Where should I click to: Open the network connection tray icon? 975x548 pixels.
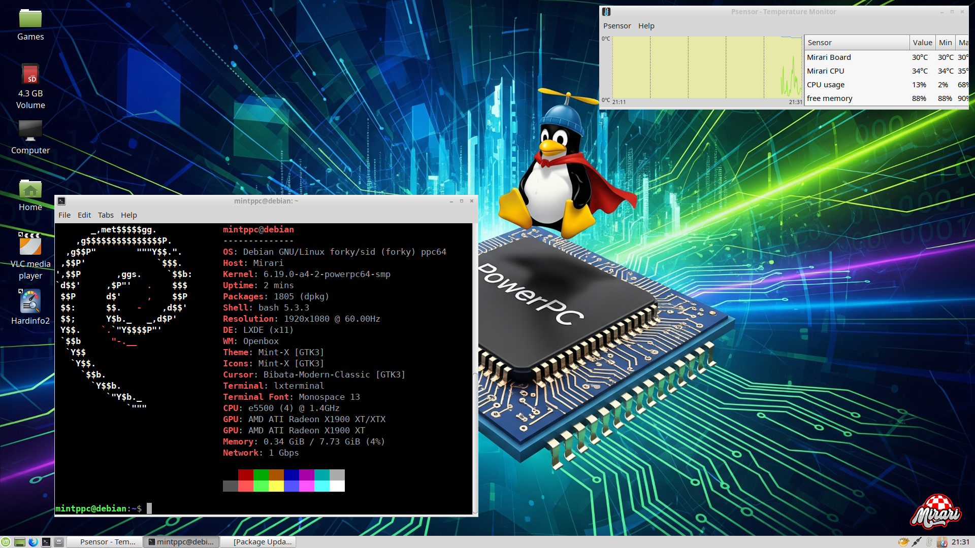coord(917,542)
